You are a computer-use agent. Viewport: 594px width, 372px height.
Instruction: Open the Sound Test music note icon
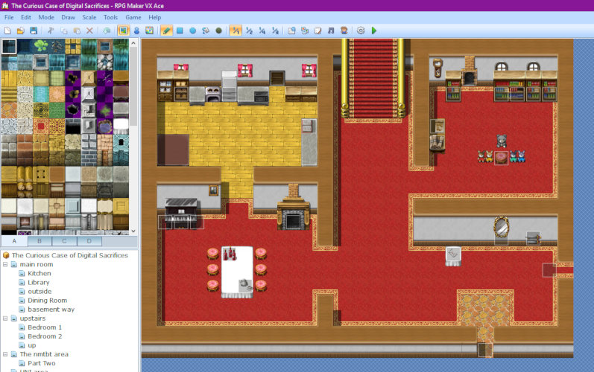pyautogui.click(x=331, y=31)
